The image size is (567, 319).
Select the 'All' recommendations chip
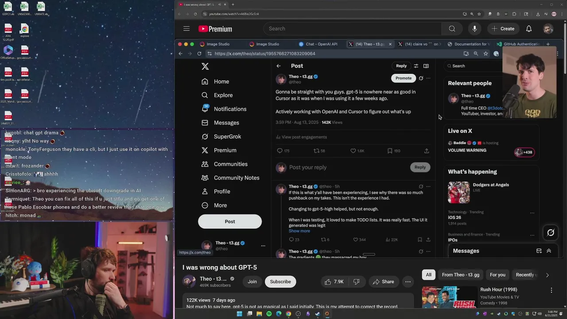click(428, 275)
